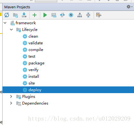Expand the Dependencies node
Image resolution: width=134 pixels, height=125 pixels.
point(11,103)
